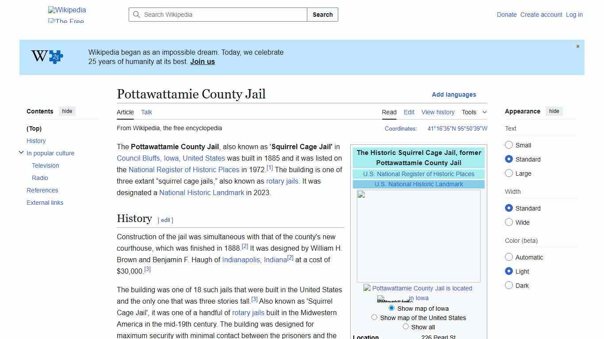Switch to the Talk tab

[146, 112]
